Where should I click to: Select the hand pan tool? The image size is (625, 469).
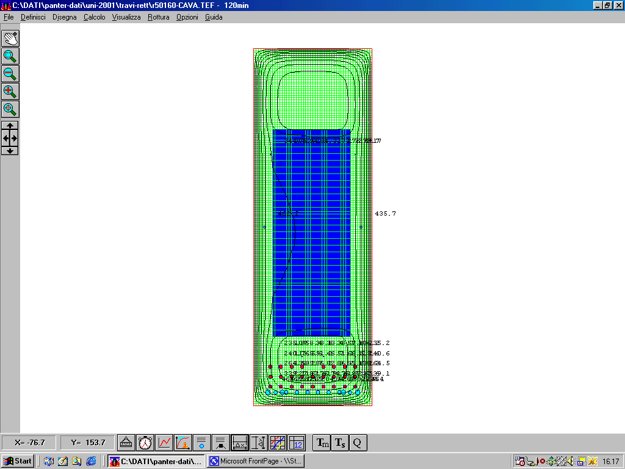pyautogui.click(x=10, y=38)
